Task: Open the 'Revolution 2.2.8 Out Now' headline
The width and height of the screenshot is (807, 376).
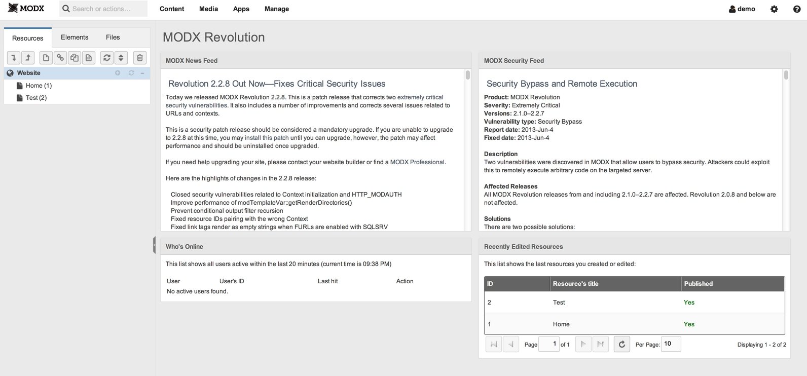Action: 277,84
